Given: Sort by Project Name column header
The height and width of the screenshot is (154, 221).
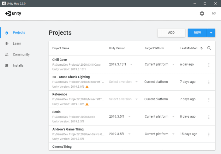Looking at the screenshot, I should tap(61, 48).
